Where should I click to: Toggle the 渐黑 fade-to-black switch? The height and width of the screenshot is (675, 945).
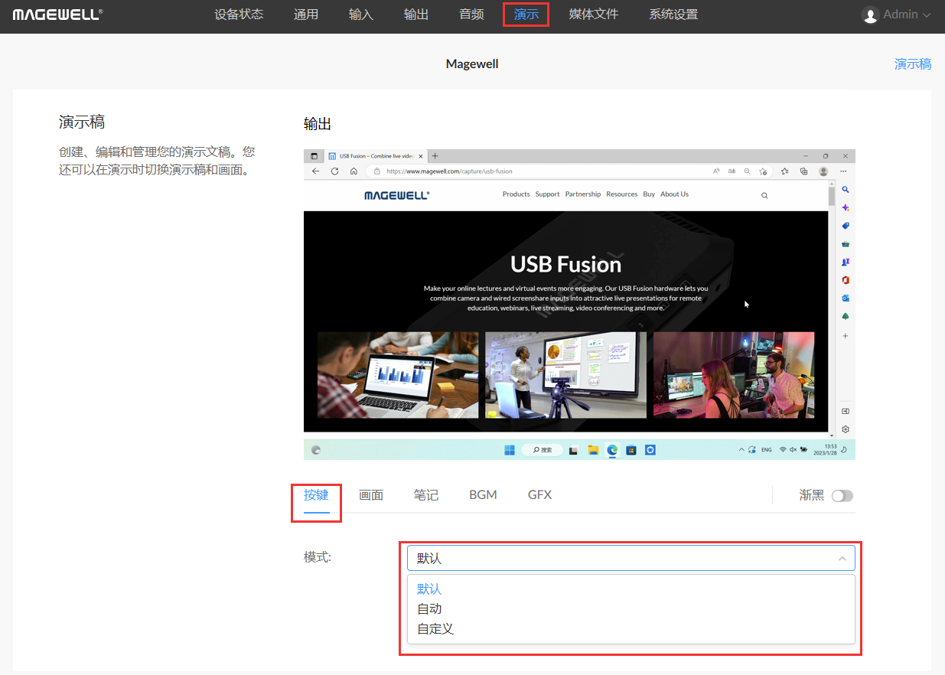pos(842,495)
